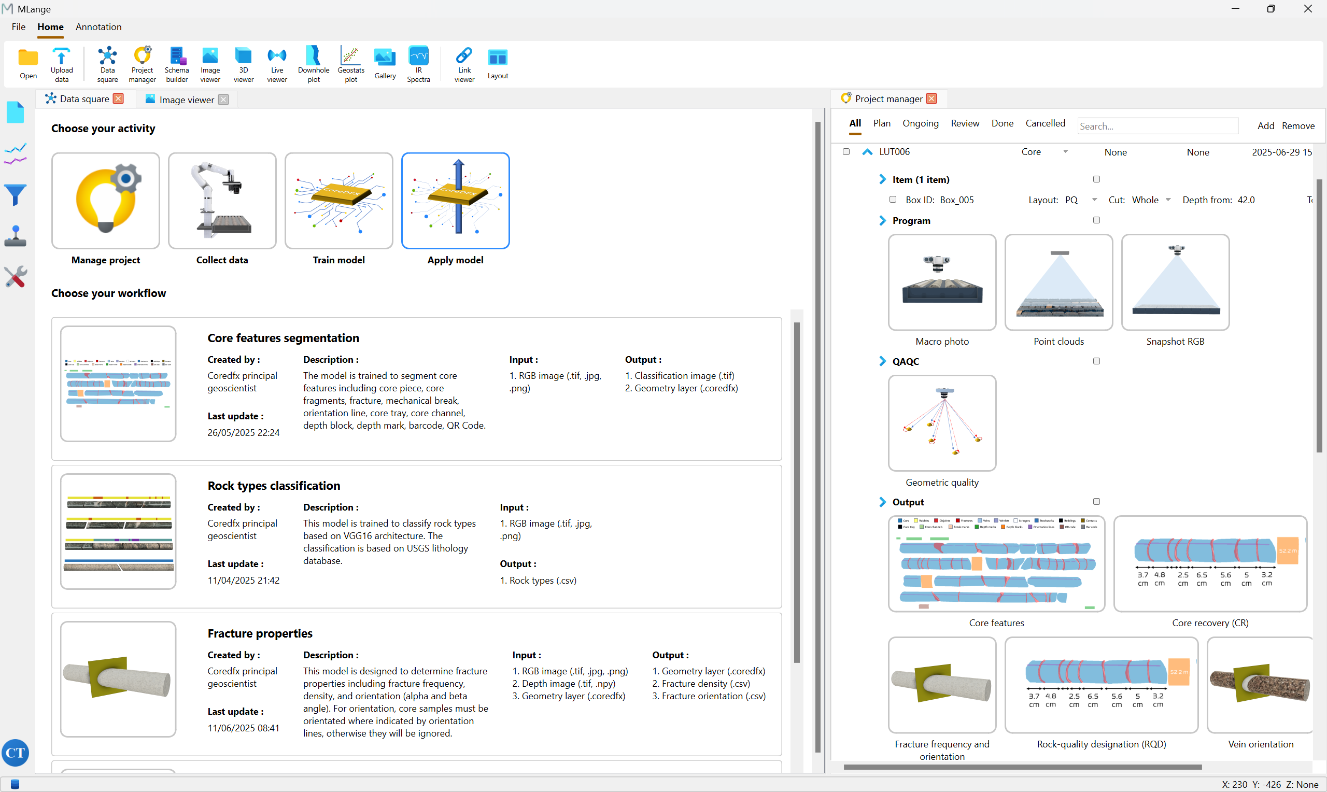Open the Layout PQ dropdown
Screen dimensions: 1327x792
(1094, 200)
